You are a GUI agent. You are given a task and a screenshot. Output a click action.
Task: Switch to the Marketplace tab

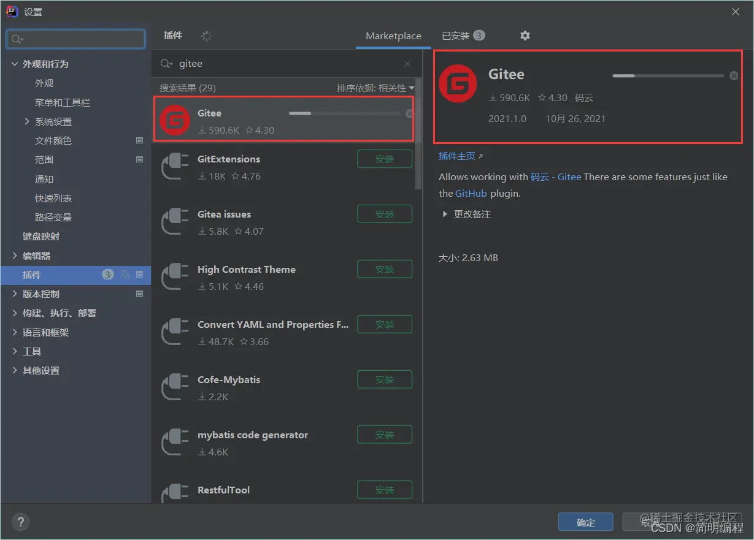point(393,36)
